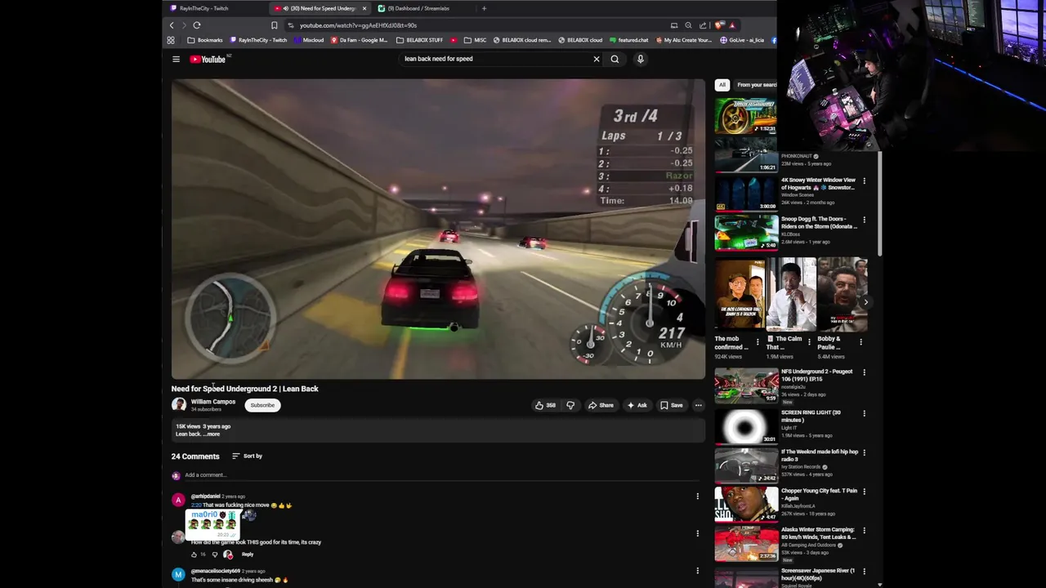Run search with the magnifier button
This screenshot has width=1046, height=588.
(x=615, y=59)
